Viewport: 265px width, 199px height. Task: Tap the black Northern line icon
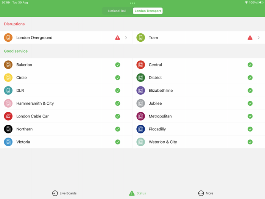(x=8, y=129)
